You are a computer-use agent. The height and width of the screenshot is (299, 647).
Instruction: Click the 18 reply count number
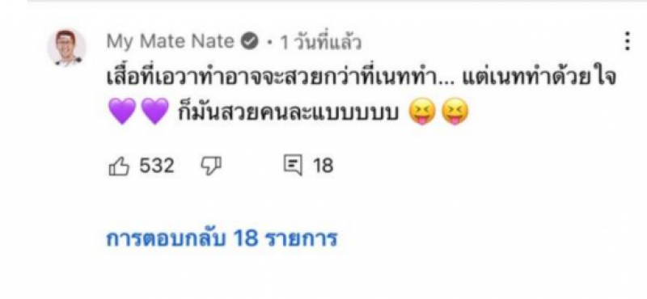(323, 166)
